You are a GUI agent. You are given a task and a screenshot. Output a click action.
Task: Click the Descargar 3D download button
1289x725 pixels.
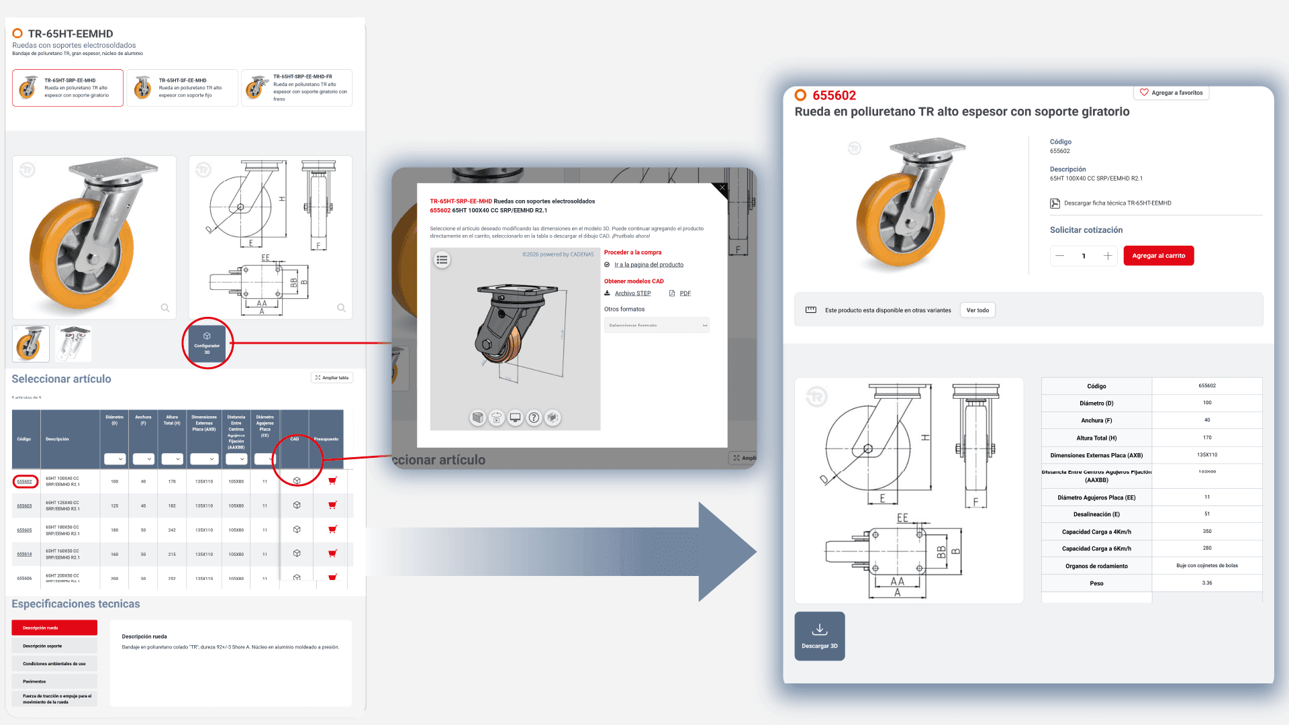[x=819, y=636]
